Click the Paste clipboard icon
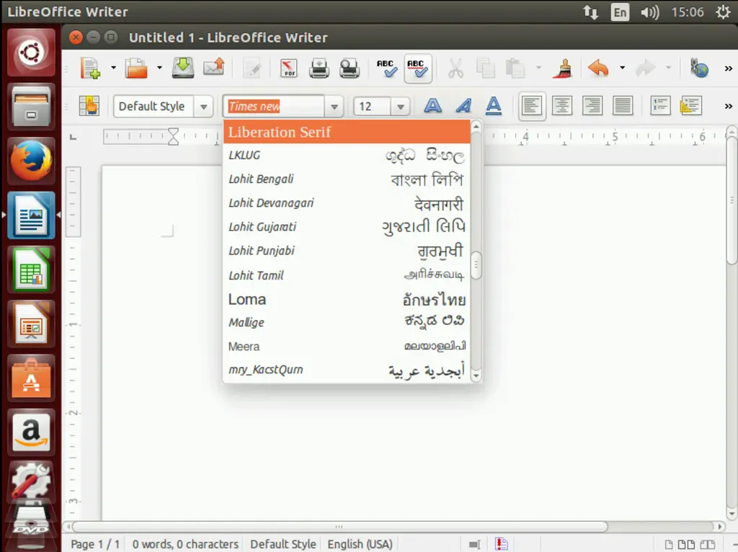 coord(515,68)
